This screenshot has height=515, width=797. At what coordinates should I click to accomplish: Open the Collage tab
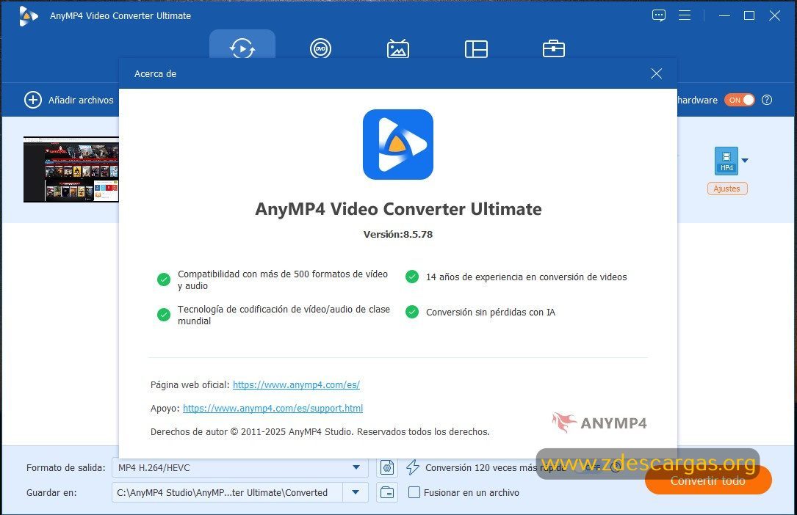coord(476,48)
